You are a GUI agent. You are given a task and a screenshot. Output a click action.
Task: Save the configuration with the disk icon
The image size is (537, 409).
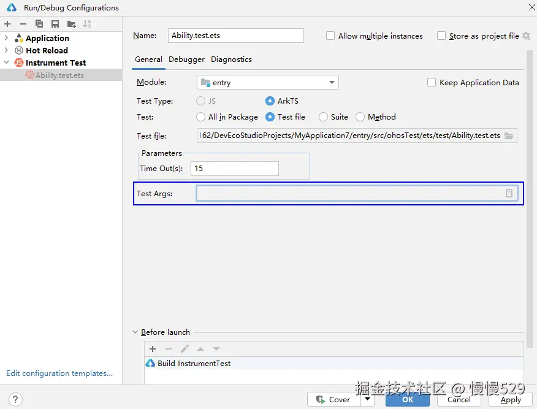(55, 24)
